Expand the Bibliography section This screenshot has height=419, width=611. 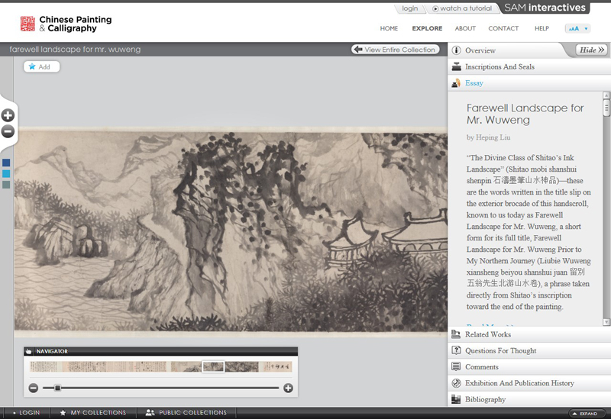click(x=529, y=399)
